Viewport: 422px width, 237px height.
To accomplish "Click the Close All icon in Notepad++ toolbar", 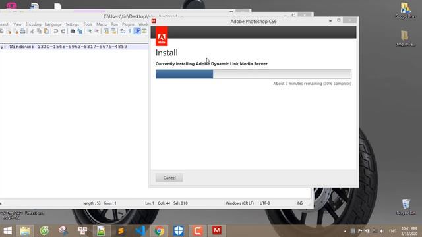I will tap(16, 31).
